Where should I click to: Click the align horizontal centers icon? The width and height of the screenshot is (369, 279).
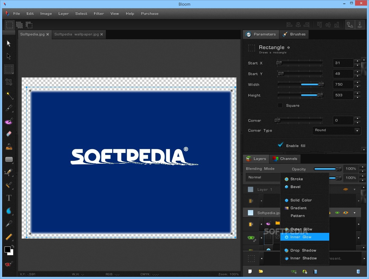click(298, 25)
